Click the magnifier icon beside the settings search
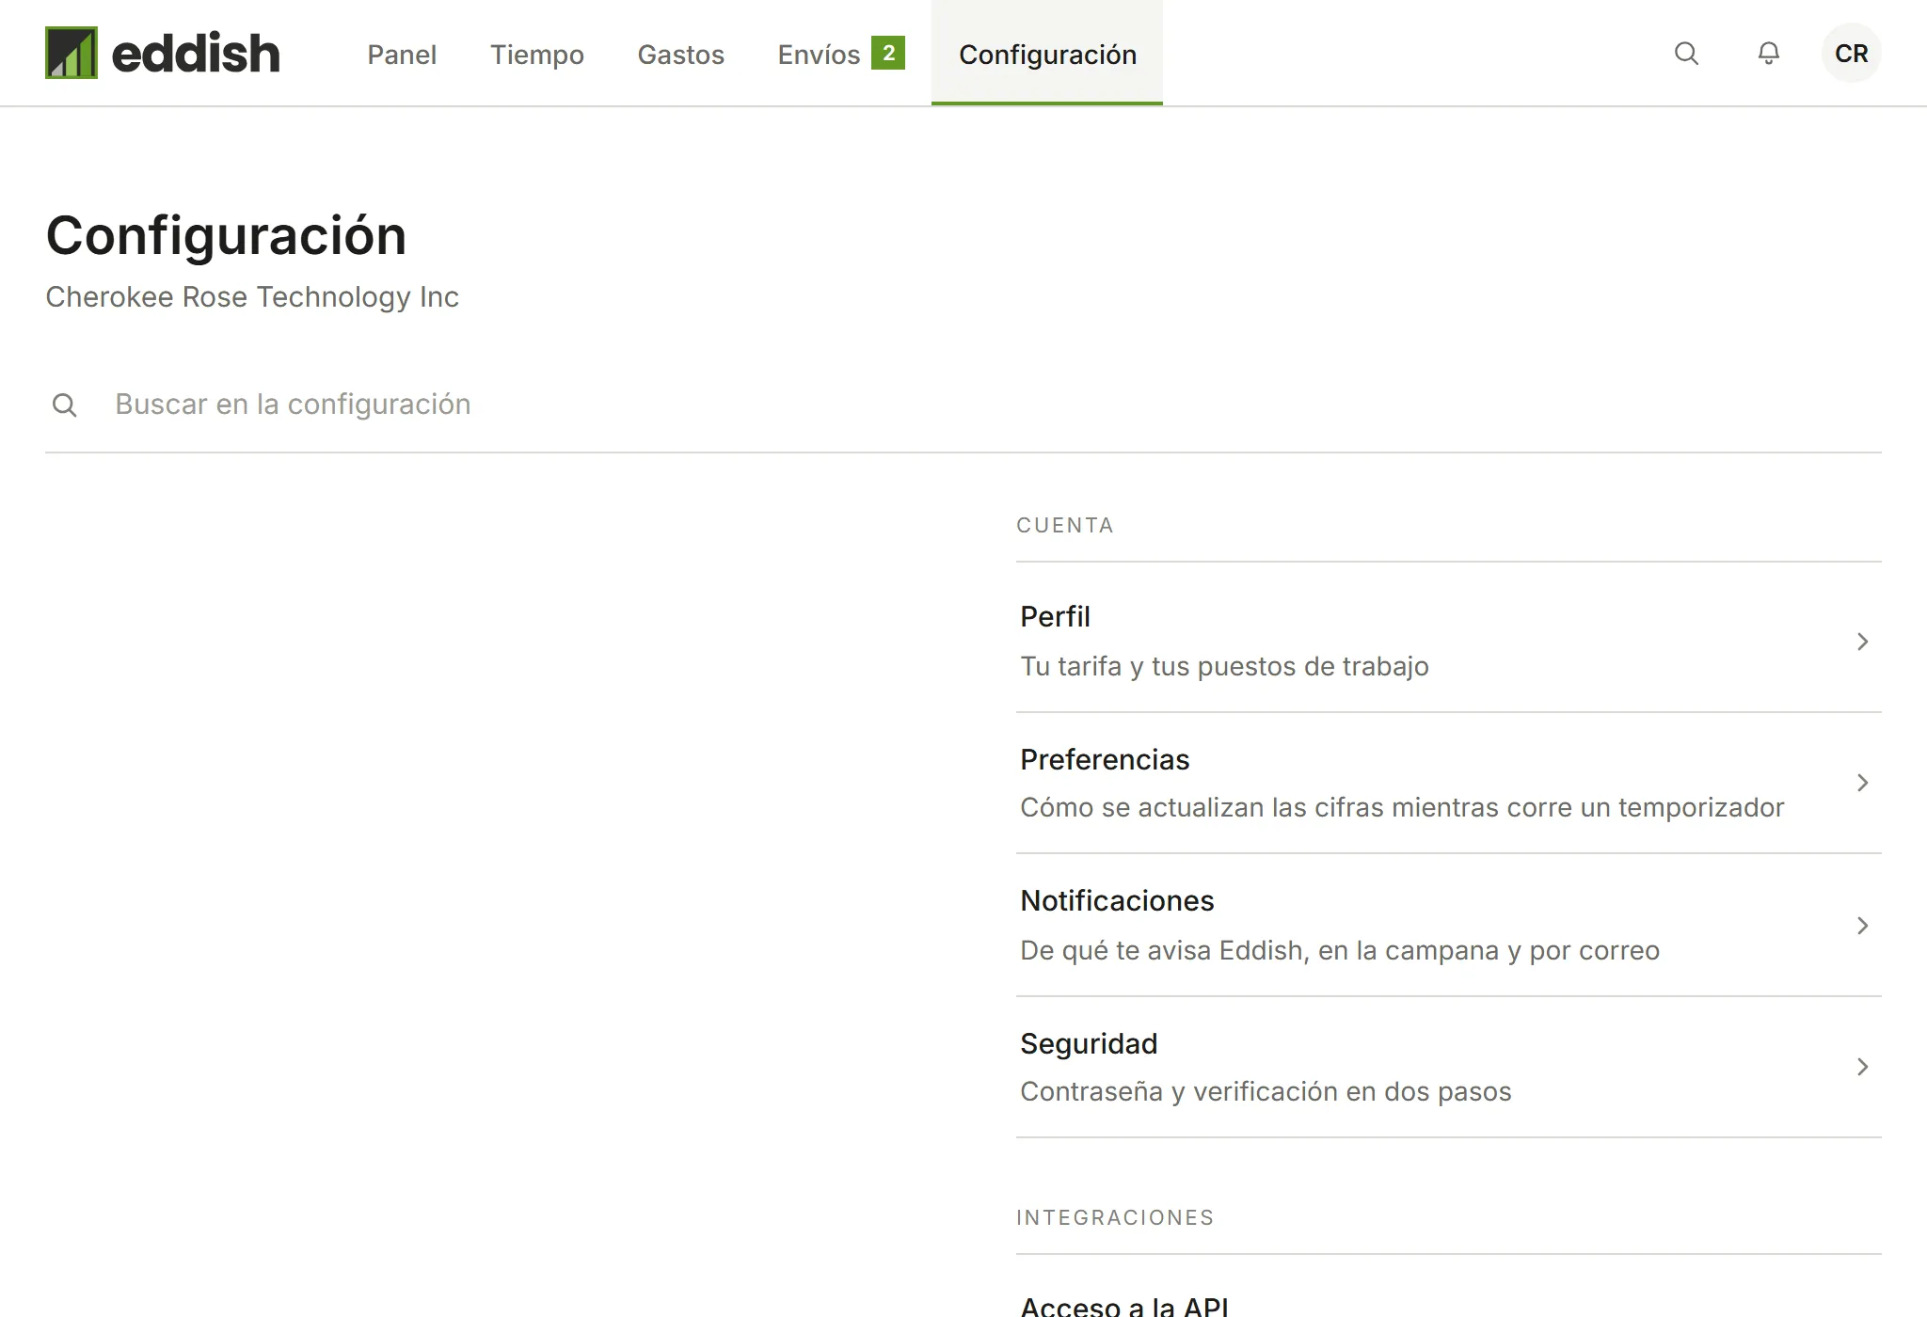 (x=65, y=405)
